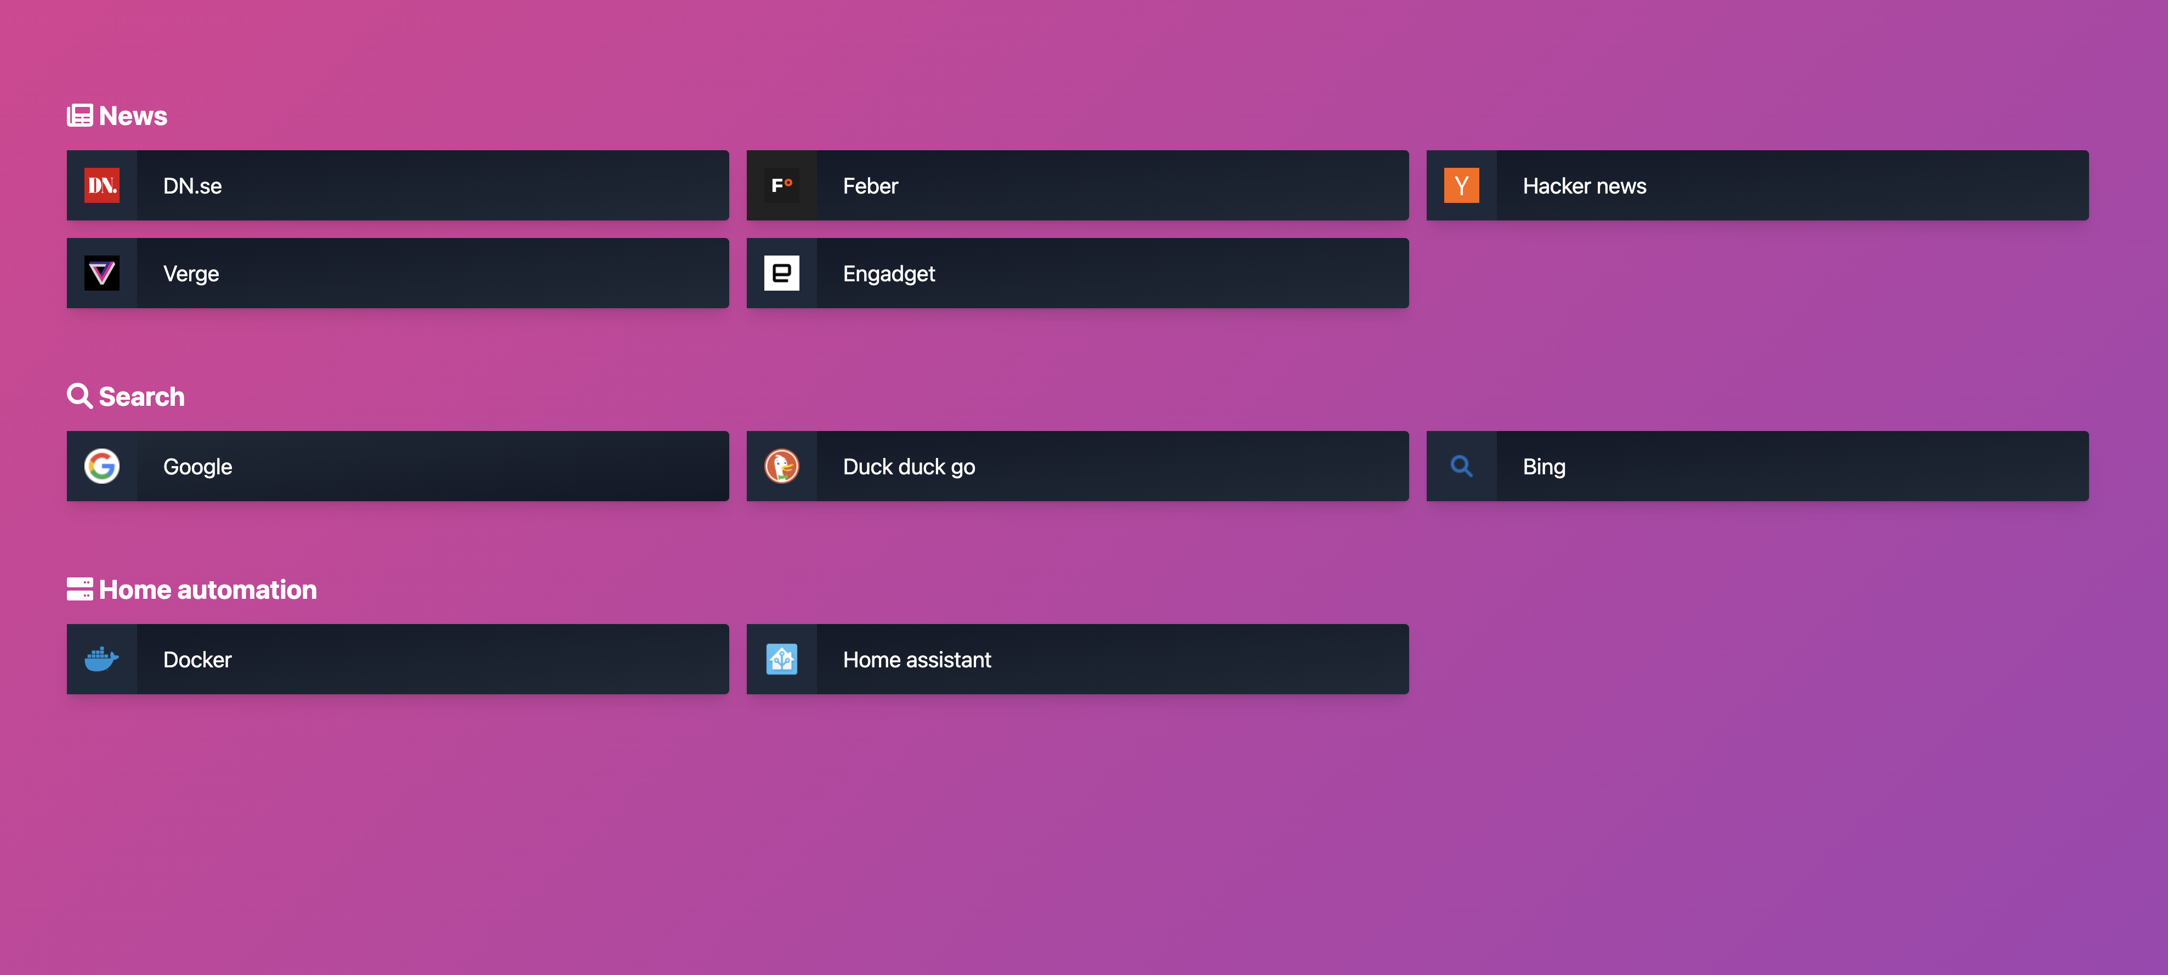Click the Home Assistant house icon

click(781, 659)
